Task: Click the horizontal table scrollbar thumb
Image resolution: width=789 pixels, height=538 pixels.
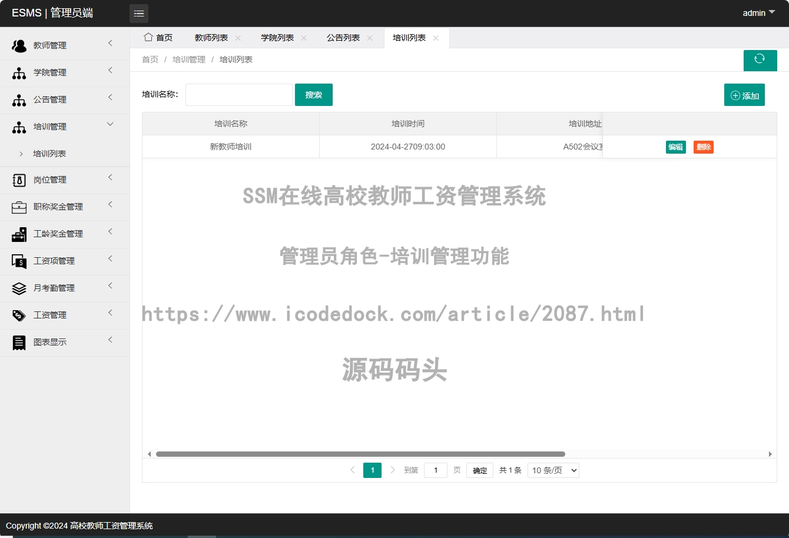Action: tap(360, 454)
